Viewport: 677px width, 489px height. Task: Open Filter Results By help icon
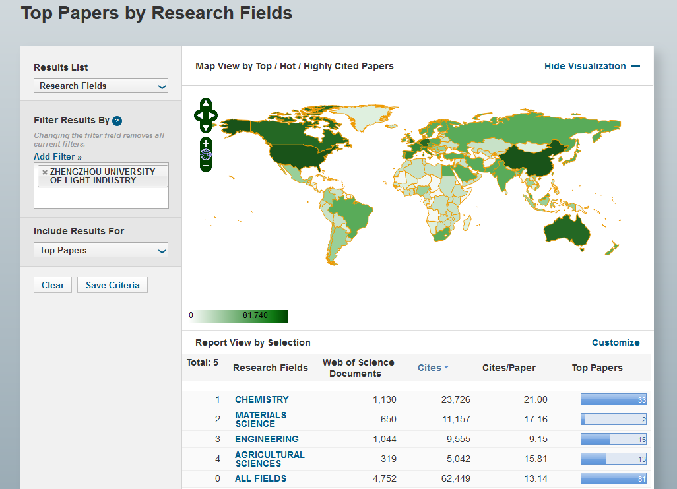coord(117,121)
